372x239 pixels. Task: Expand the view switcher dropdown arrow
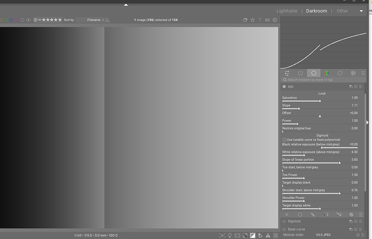click(361, 11)
